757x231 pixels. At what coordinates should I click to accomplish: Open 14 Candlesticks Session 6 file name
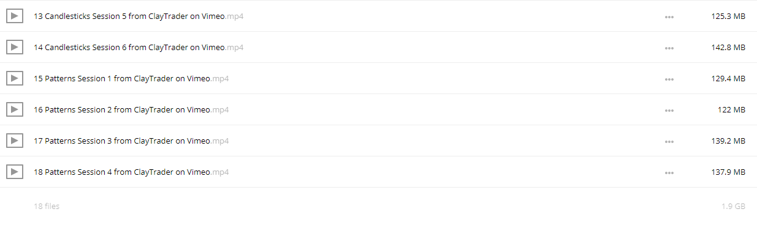pos(139,47)
